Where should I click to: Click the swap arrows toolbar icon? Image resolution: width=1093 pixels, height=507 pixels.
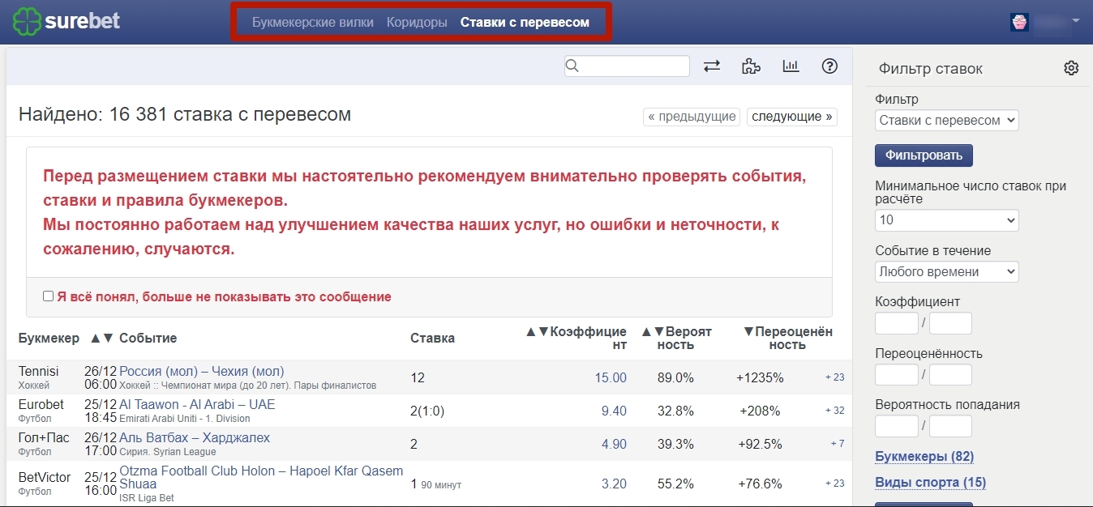(x=712, y=66)
